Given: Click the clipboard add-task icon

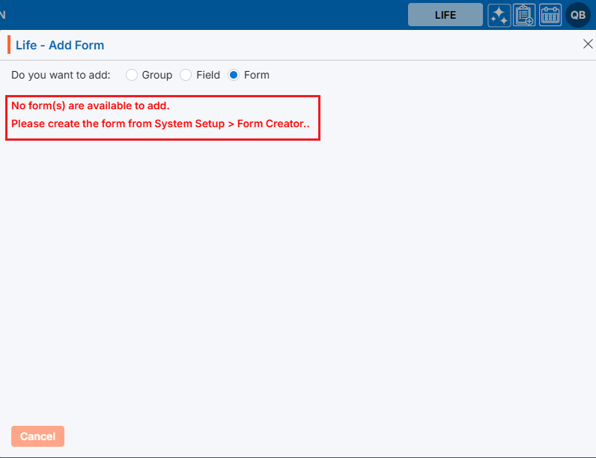Looking at the screenshot, I should point(524,15).
